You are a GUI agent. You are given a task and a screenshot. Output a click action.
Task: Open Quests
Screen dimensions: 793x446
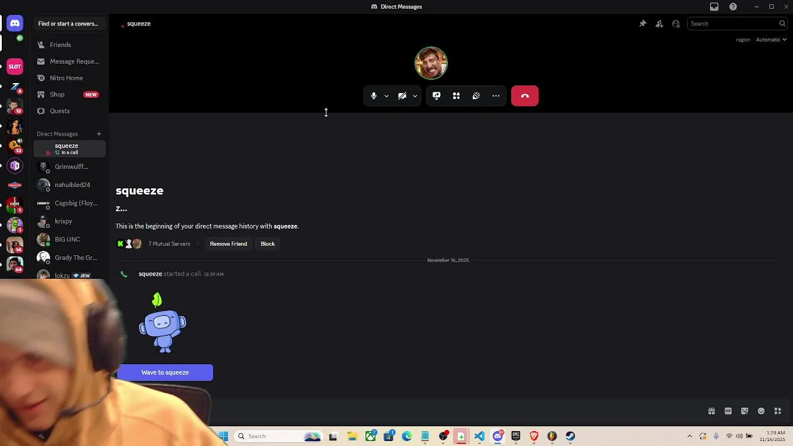pyautogui.click(x=69, y=111)
